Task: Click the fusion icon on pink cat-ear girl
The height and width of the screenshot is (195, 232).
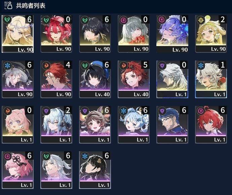Action: (7, 111)
